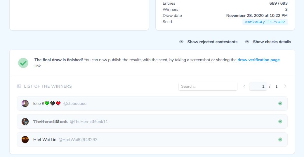Select the winner name Htet Wai Lin

[45, 140]
